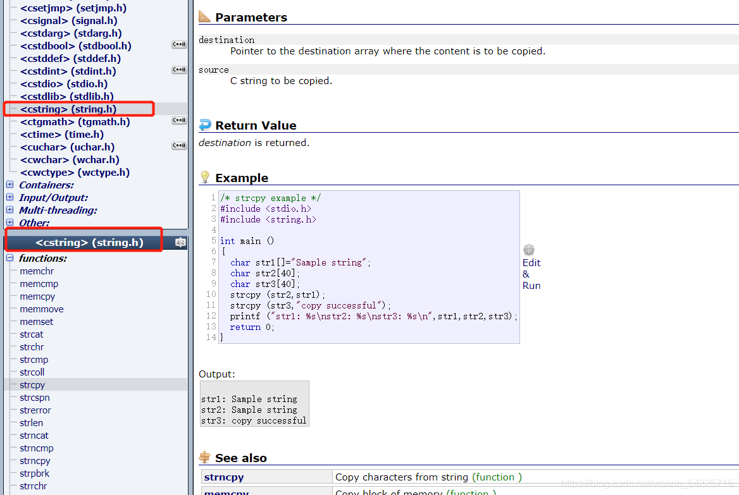Select <cstring> (string.h) in the header tree
739x495 pixels.
tap(68, 109)
